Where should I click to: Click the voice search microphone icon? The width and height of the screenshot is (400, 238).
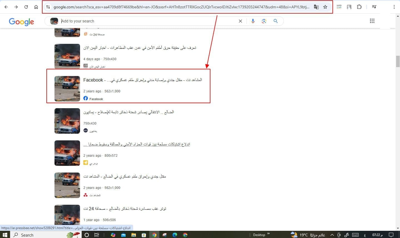pos(253,21)
